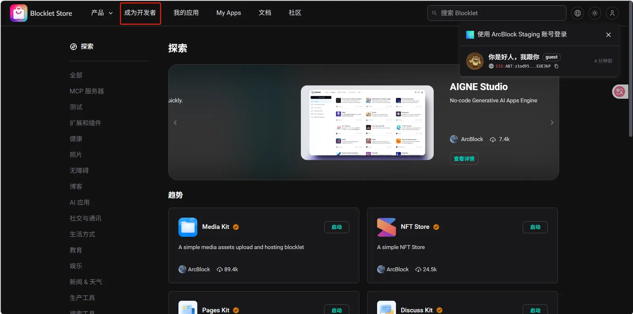
Task: Open My Apps in the top navigation
Action: [229, 13]
